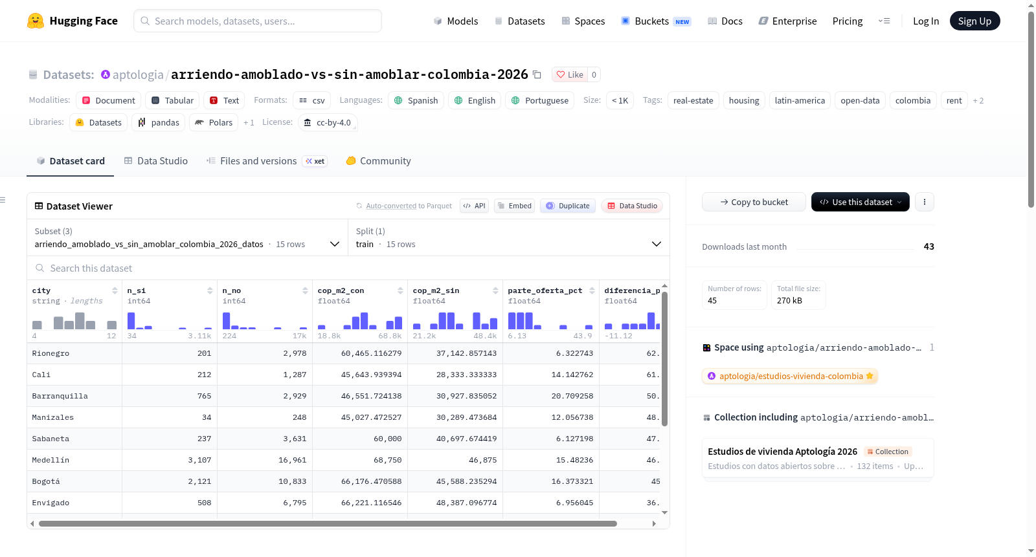This screenshot has height=557, width=1036.
Task: Open the red Data Studio button
Action: (632, 206)
